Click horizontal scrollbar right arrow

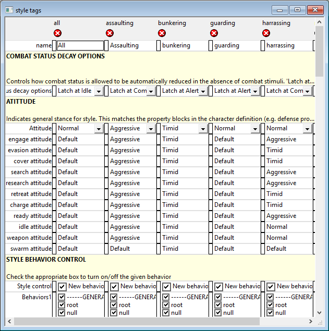tap(310, 321)
